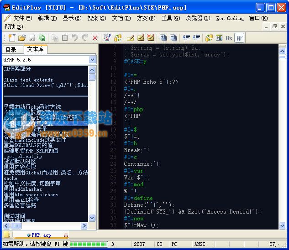Click the pencil icon with red mark

coord(151,38)
